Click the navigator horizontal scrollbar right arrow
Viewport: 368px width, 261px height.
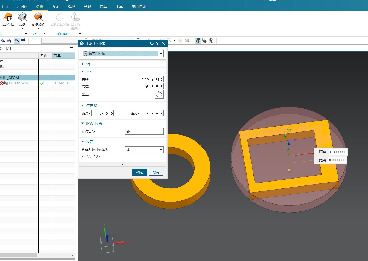point(72,255)
